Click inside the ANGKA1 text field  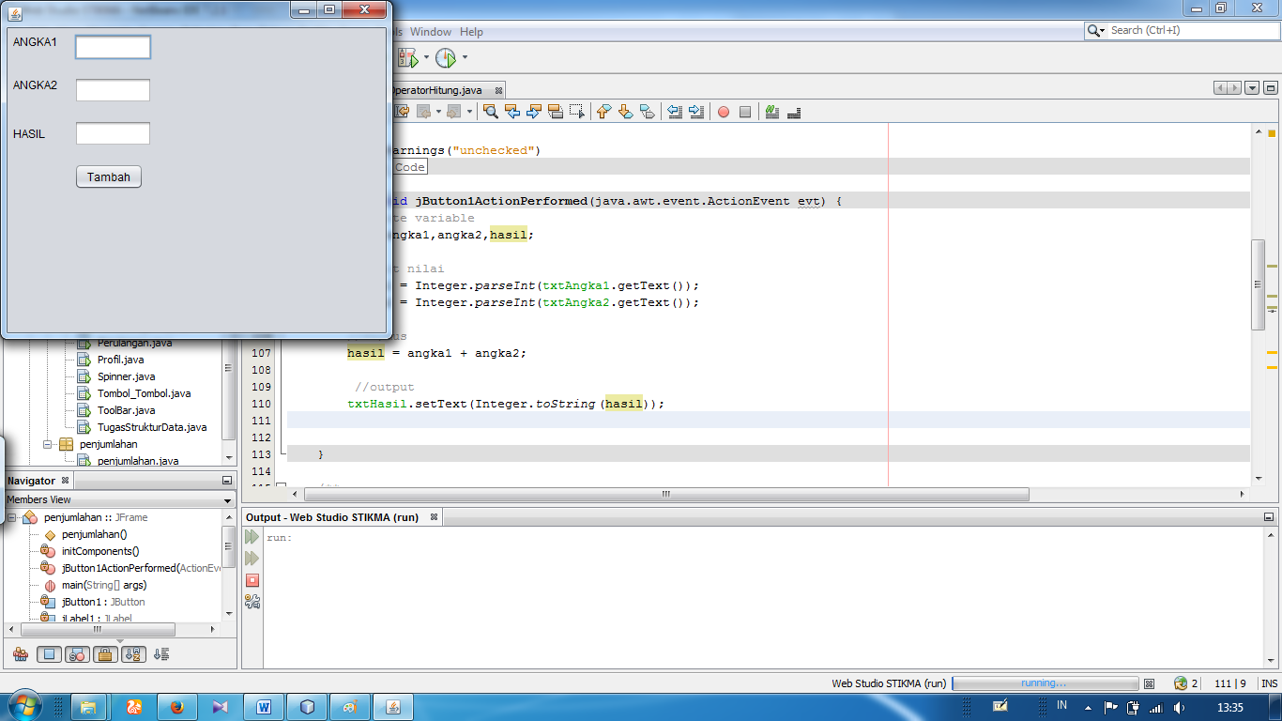click(113, 46)
